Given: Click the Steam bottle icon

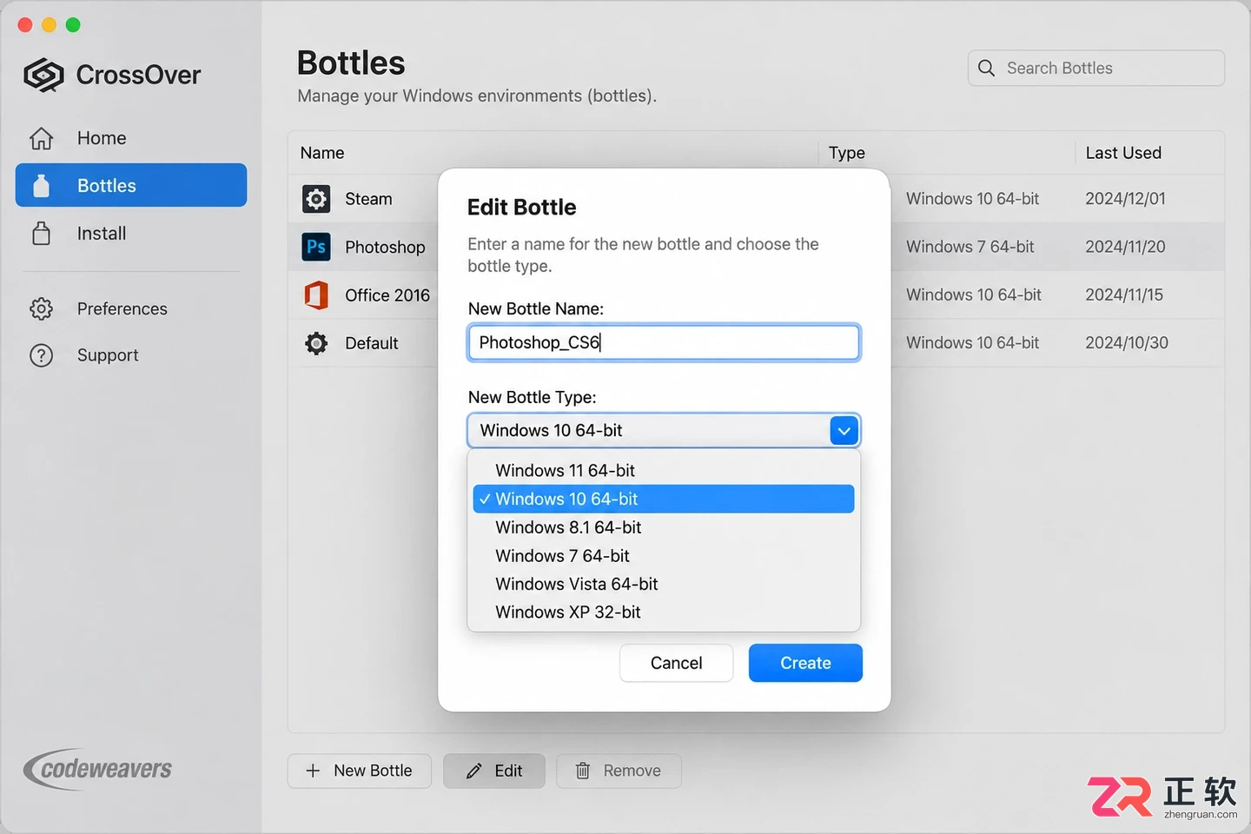Looking at the screenshot, I should coord(316,199).
